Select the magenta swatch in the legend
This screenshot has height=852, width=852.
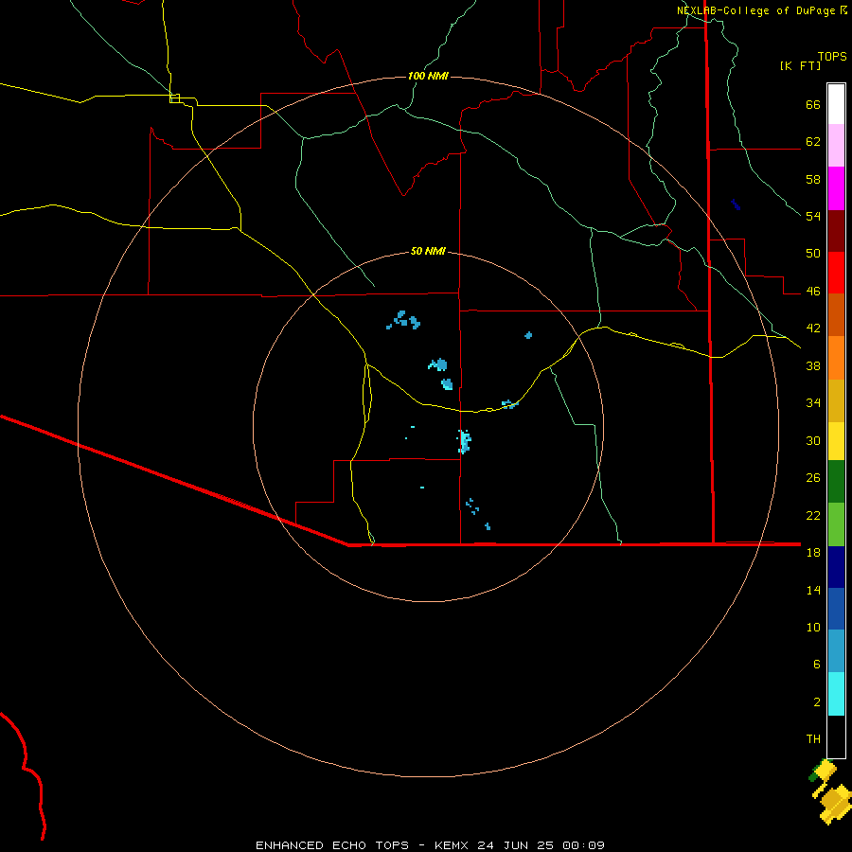point(836,188)
